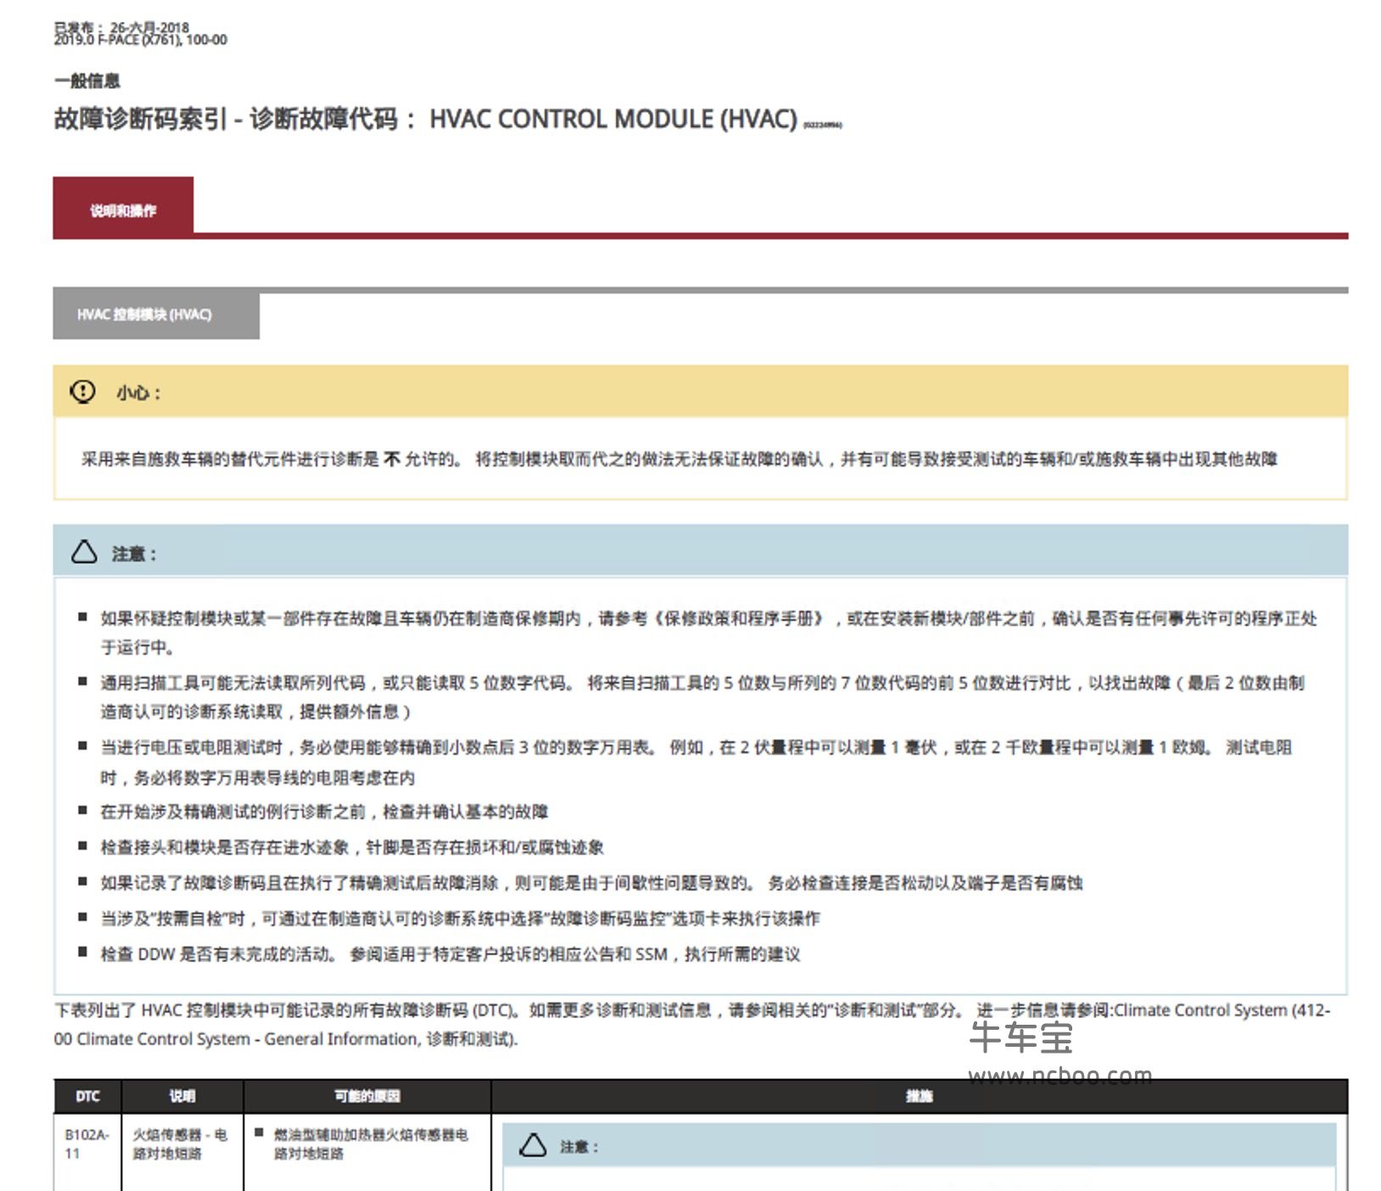Click the caution exclamation icon beside 小心
This screenshot has height=1191, width=1381.
coord(82,392)
